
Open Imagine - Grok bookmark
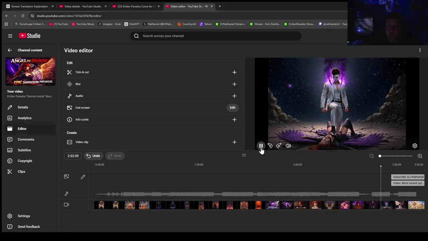tap(110, 24)
